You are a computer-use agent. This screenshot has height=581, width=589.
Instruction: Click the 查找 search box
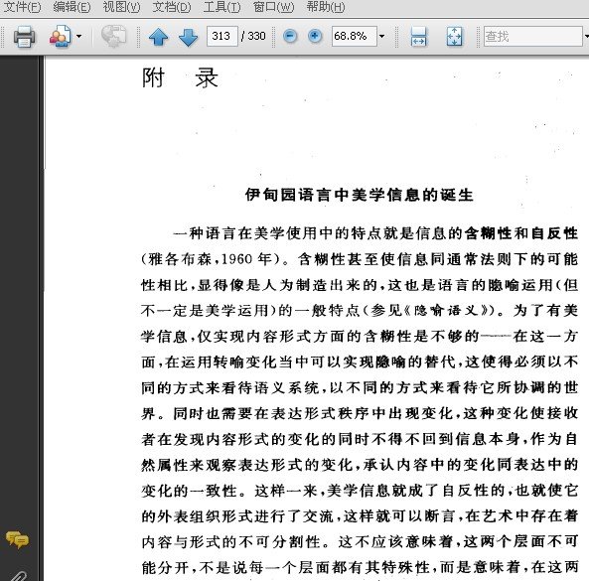(x=533, y=36)
